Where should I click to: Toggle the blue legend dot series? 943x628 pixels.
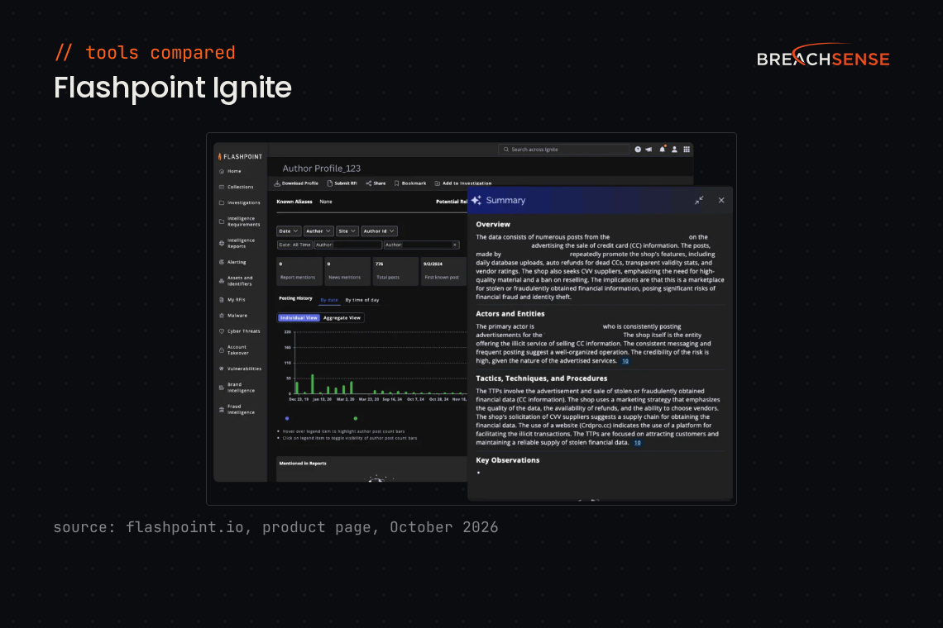[x=287, y=418]
